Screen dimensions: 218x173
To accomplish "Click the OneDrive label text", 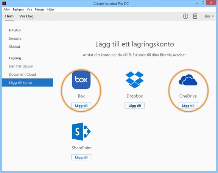I will (188, 96).
